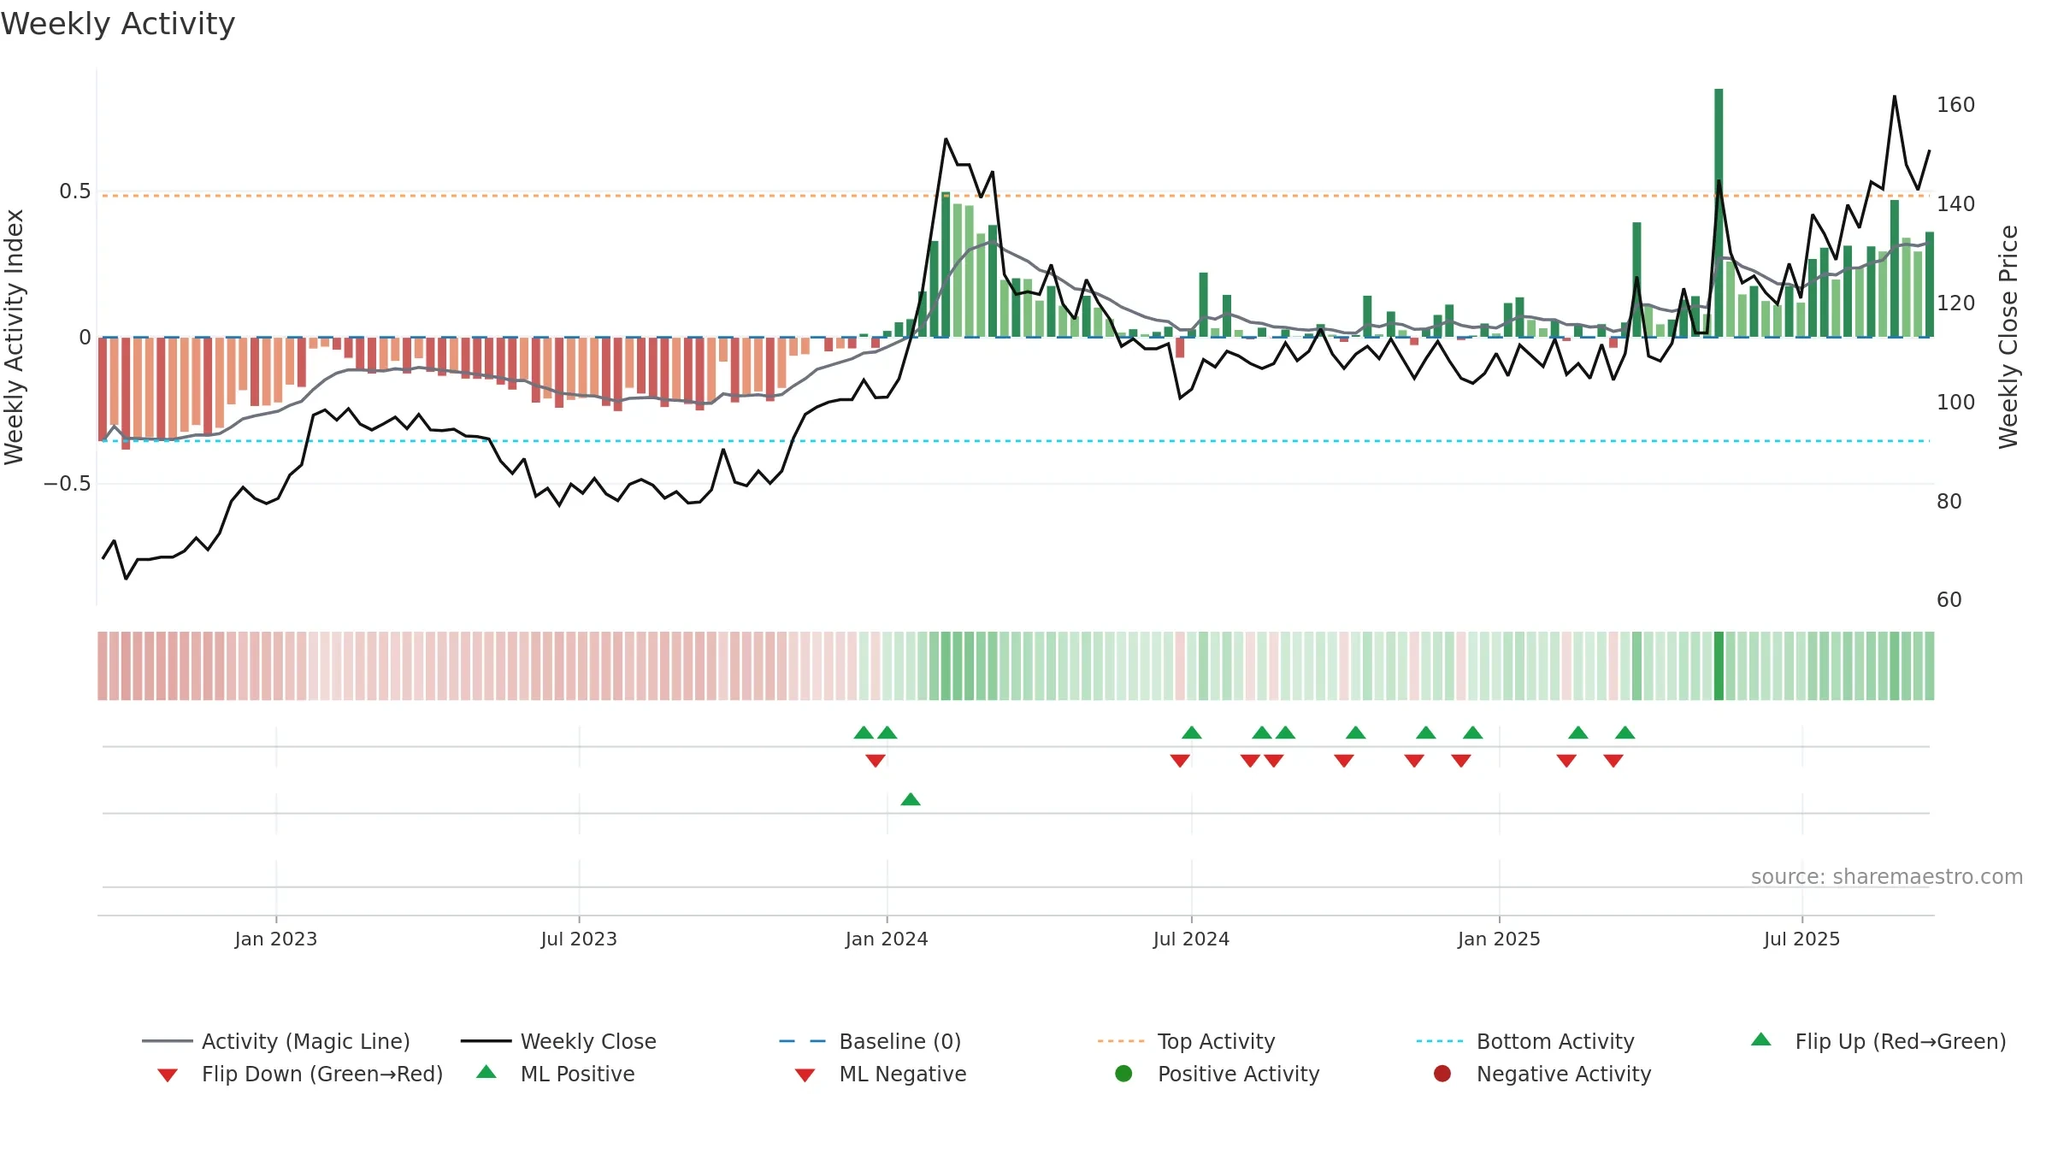Click the Positive Activity legend item

[x=1218, y=1074]
